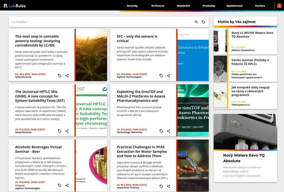This screenshot has height=192, width=284.
Task: Open the Kariéra menu
Action: click(260, 6)
